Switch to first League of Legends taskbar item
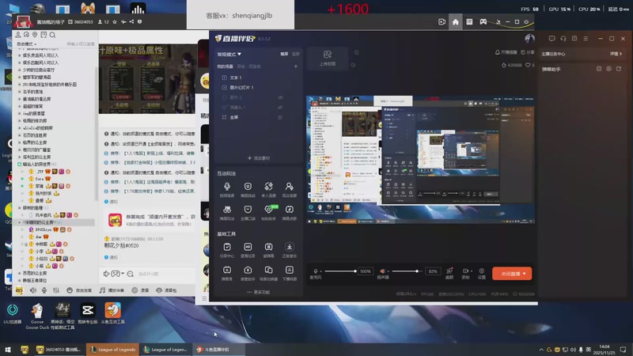The height and width of the screenshot is (356, 633). point(112,350)
